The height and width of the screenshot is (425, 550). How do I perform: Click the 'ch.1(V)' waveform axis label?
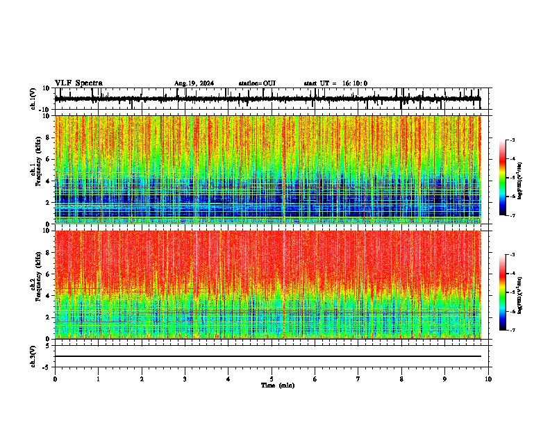(33, 99)
